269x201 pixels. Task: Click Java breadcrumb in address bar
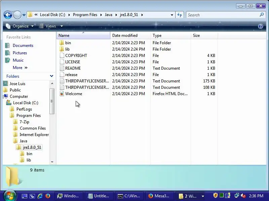pyautogui.click(x=108, y=15)
